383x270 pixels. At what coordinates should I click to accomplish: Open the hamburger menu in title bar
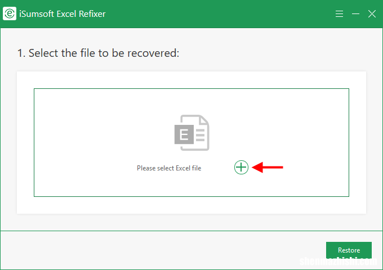tap(339, 14)
